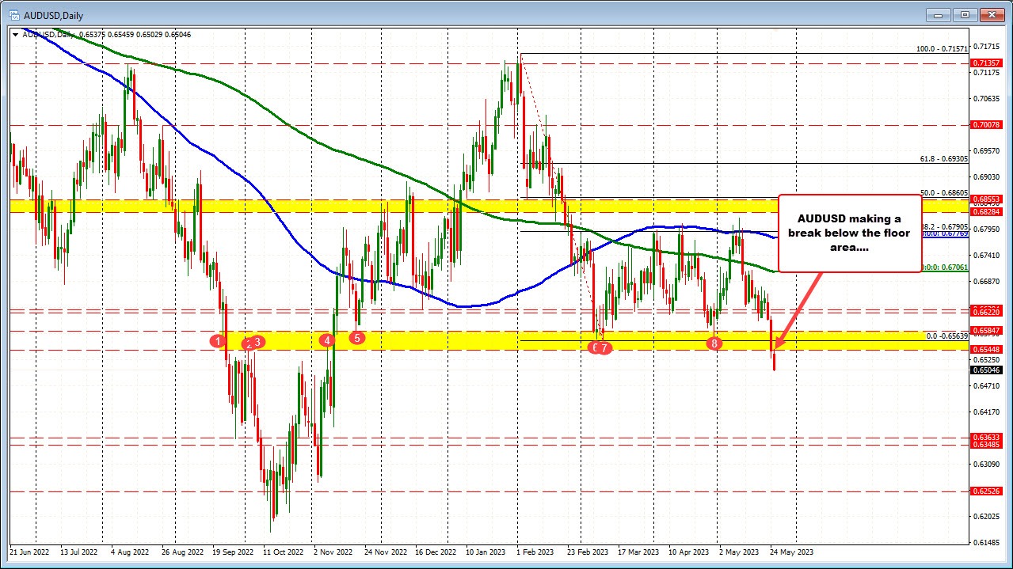Click red circle marker number 4

click(327, 340)
